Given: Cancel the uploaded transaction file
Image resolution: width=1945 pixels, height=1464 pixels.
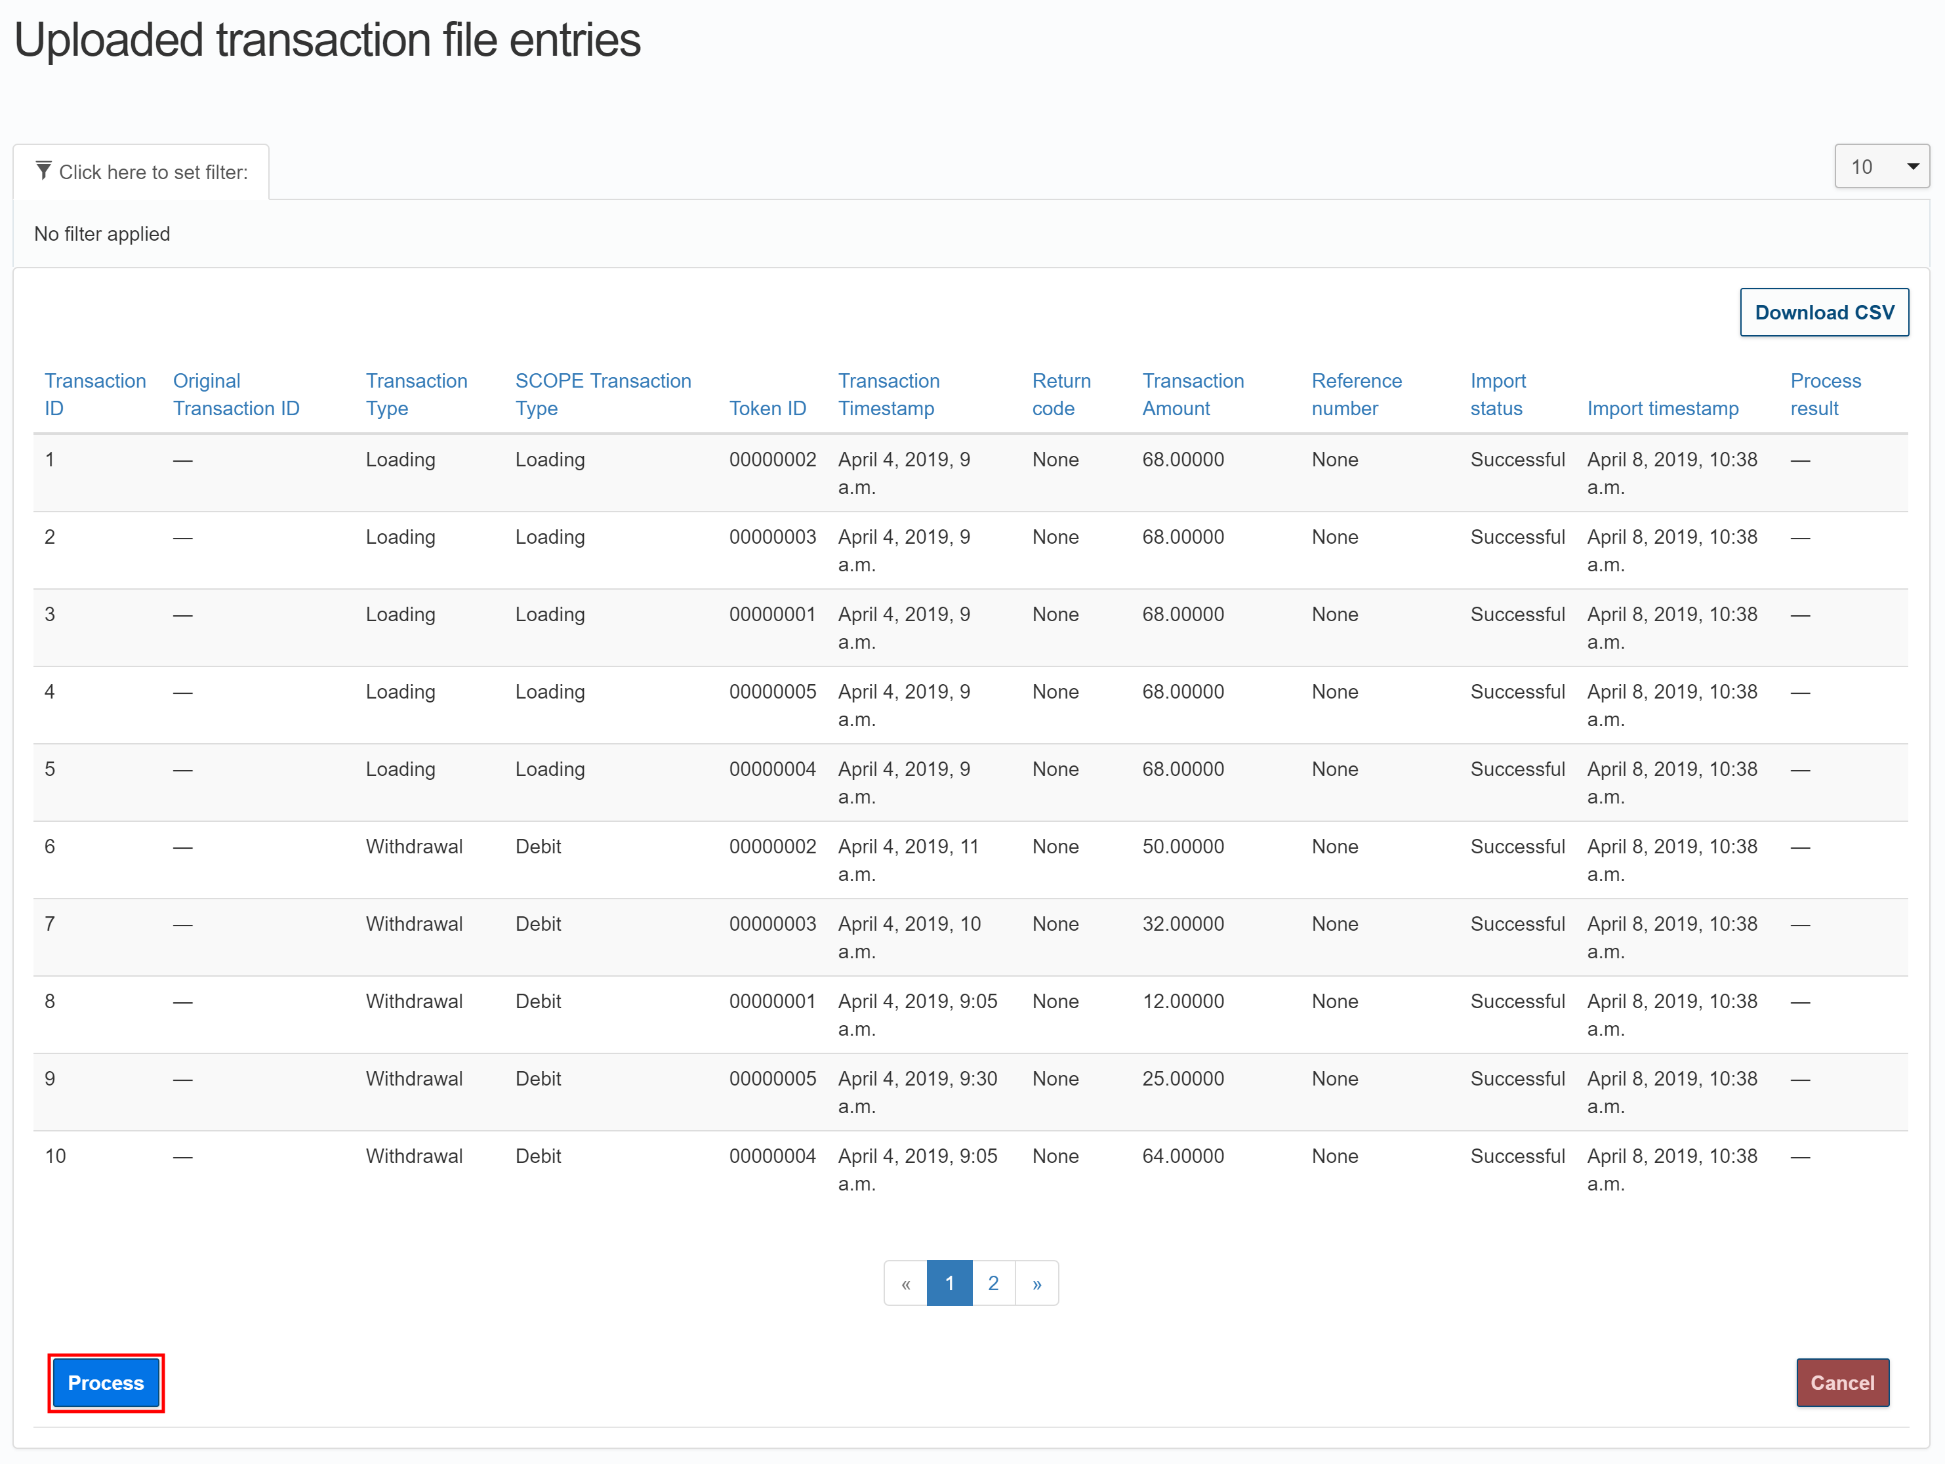Looking at the screenshot, I should pyautogui.click(x=1842, y=1382).
